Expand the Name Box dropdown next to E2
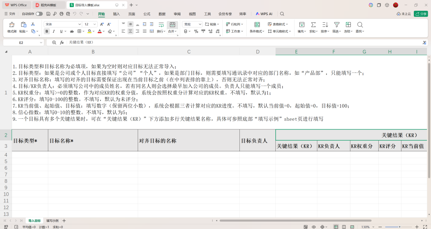The height and width of the screenshot is (229, 431). point(41,43)
